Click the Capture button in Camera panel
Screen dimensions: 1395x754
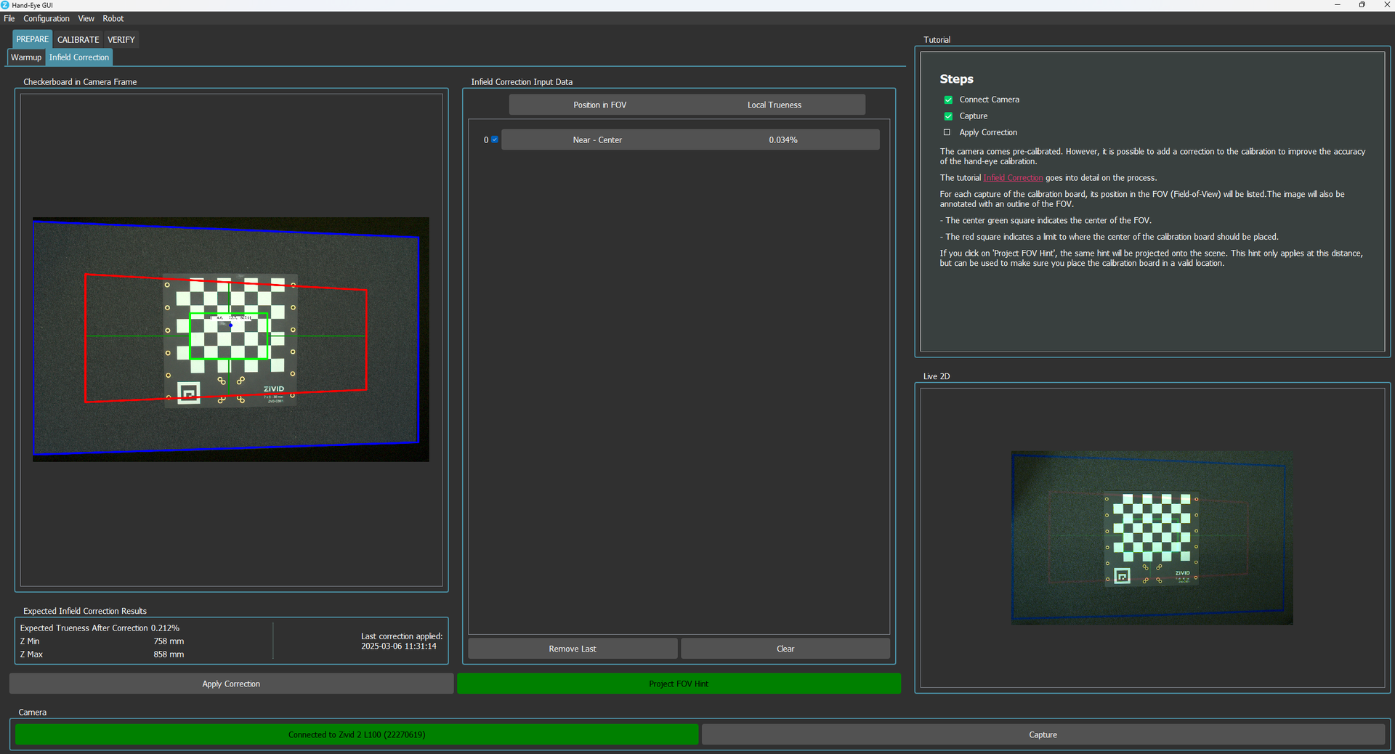point(1043,734)
